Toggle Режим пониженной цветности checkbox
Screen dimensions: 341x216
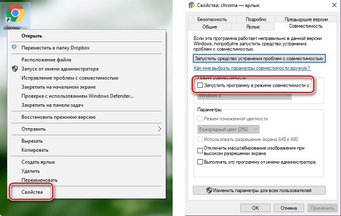pos(200,119)
